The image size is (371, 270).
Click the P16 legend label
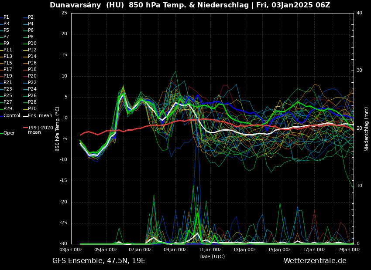pos(32,63)
